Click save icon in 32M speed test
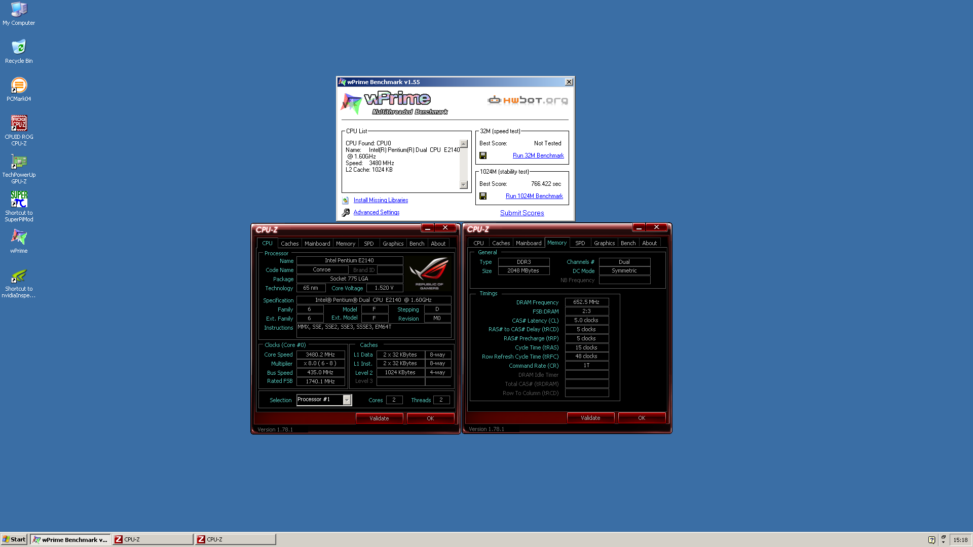The width and height of the screenshot is (973, 547). click(x=483, y=155)
